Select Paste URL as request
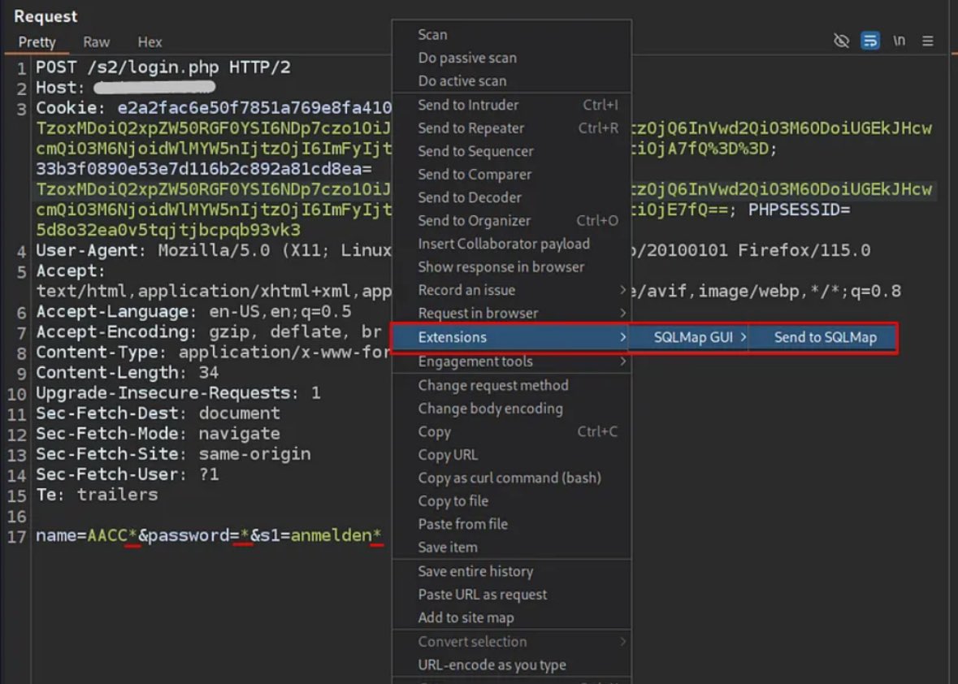This screenshot has height=684, width=958. click(x=511, y=595)
